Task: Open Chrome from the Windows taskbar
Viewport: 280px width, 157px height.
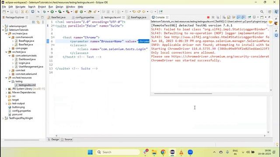Action: pos(163,152)
